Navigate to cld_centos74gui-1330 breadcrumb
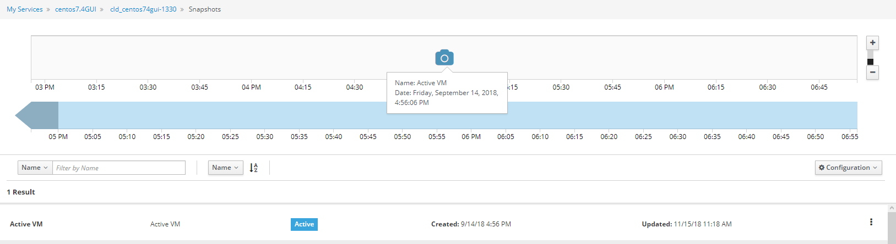Image resolution: width=896 pixels, height=244 pixels. click(143, 9)
